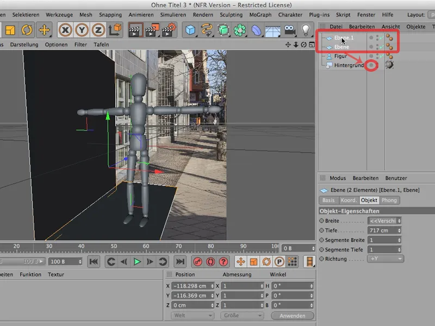435x326 pixels.
Task: Open render settings via the clapperboard gear icon
Action: [169, 30]
